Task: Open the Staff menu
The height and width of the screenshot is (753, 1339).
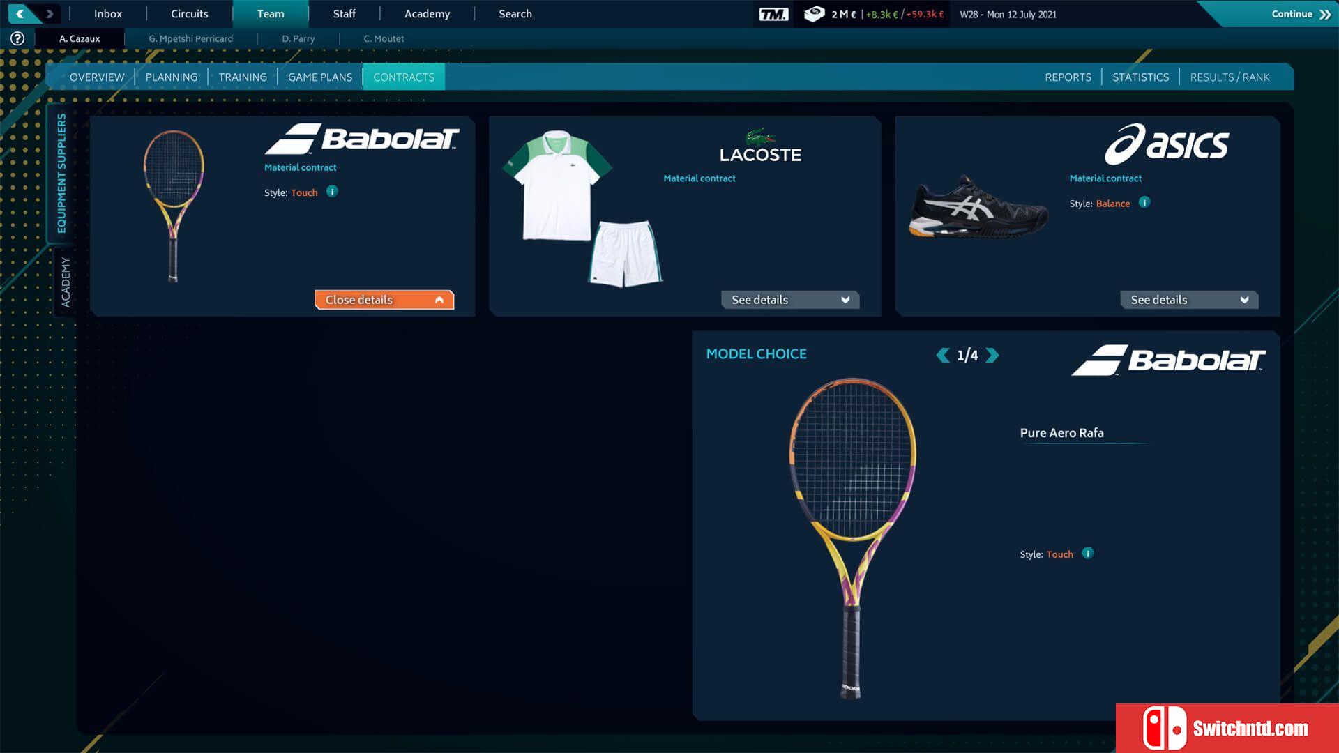Action: tap(344, 13)
